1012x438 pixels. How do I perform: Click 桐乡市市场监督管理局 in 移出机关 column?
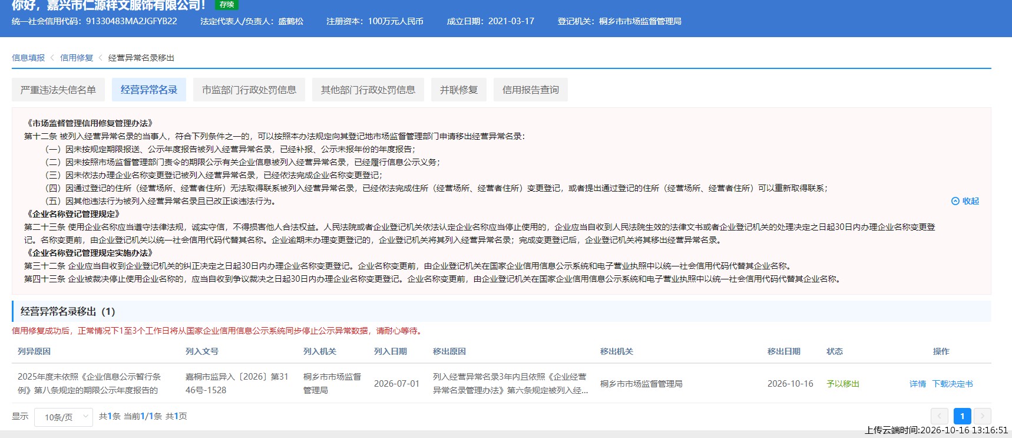(x=641, y=384)
